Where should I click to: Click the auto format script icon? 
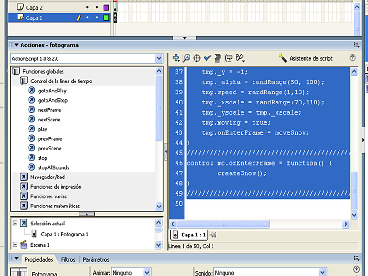[218, 58]
